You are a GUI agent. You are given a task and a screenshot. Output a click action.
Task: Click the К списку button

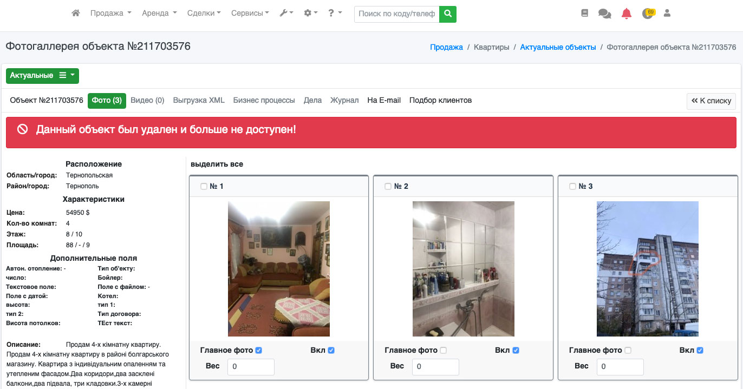coord(711,101)
